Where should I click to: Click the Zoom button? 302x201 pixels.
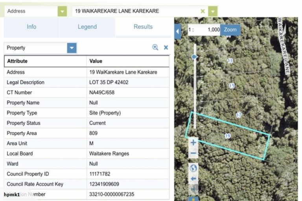[230, 29]
